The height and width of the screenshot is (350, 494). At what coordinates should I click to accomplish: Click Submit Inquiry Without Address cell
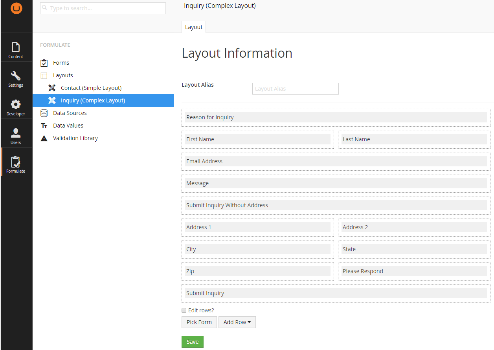(336, 205)
